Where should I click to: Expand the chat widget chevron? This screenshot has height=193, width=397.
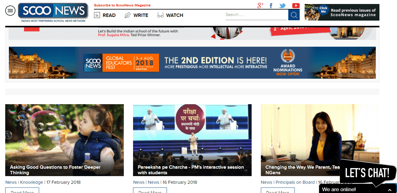tap(390, 190)
